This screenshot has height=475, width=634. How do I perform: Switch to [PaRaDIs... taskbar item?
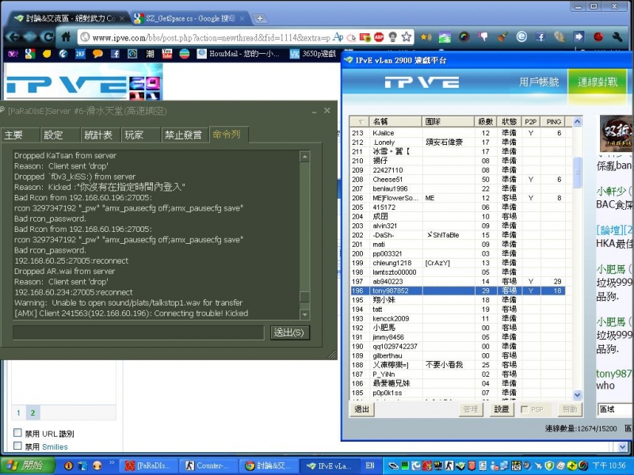[x=149, y=465]
